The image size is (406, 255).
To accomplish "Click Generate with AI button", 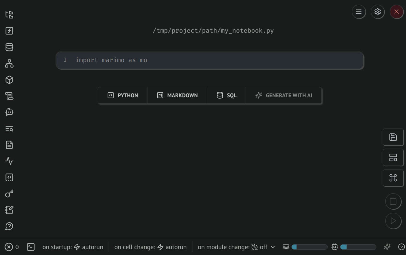I will coord(284,95).
